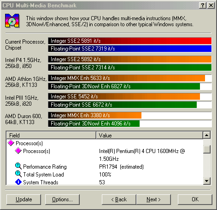Click the PR1794 (estimated) value

121,167
